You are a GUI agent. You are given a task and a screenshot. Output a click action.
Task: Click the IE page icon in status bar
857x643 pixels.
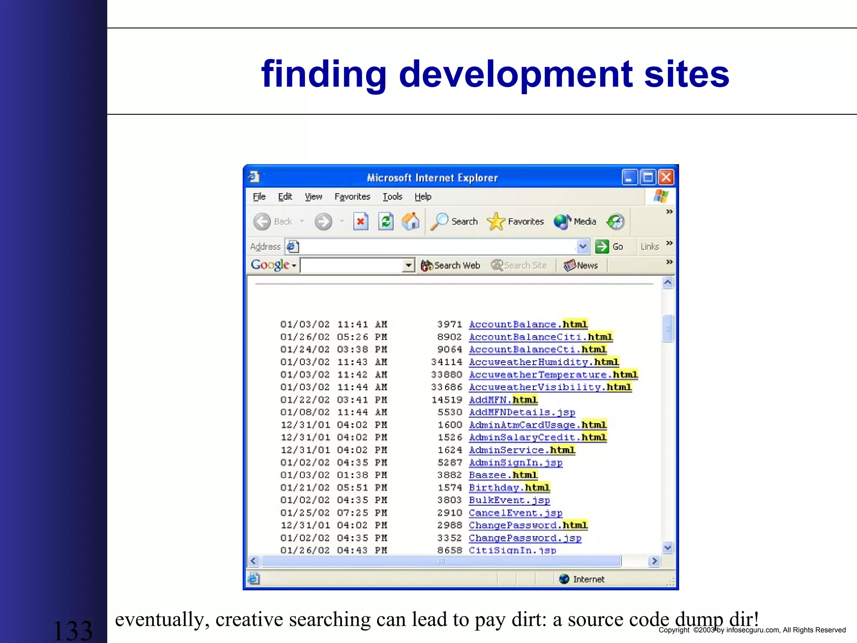(254, 579)
